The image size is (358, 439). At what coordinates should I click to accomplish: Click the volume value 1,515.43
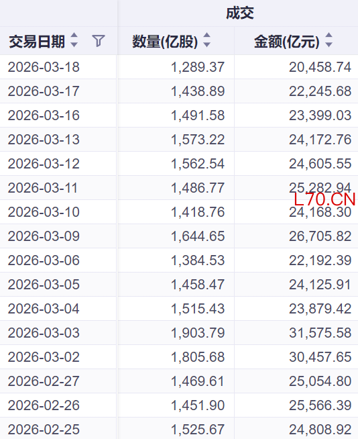(198, 309)
